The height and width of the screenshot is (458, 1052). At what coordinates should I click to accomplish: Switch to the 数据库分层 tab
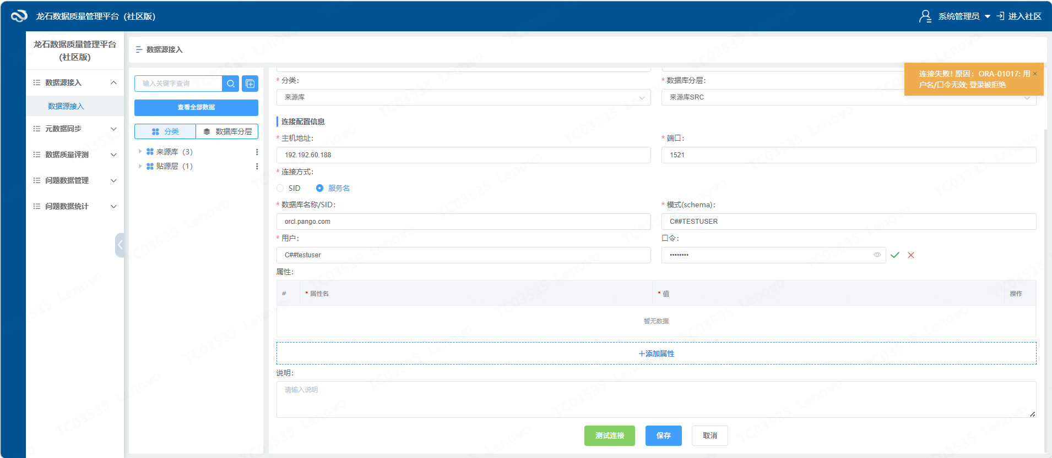pos(227,131)
